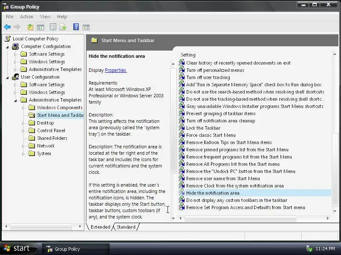The height and width of the screenshot is (255, 341).
Task: Open the Action menu
Action: (x=26, y=17)
